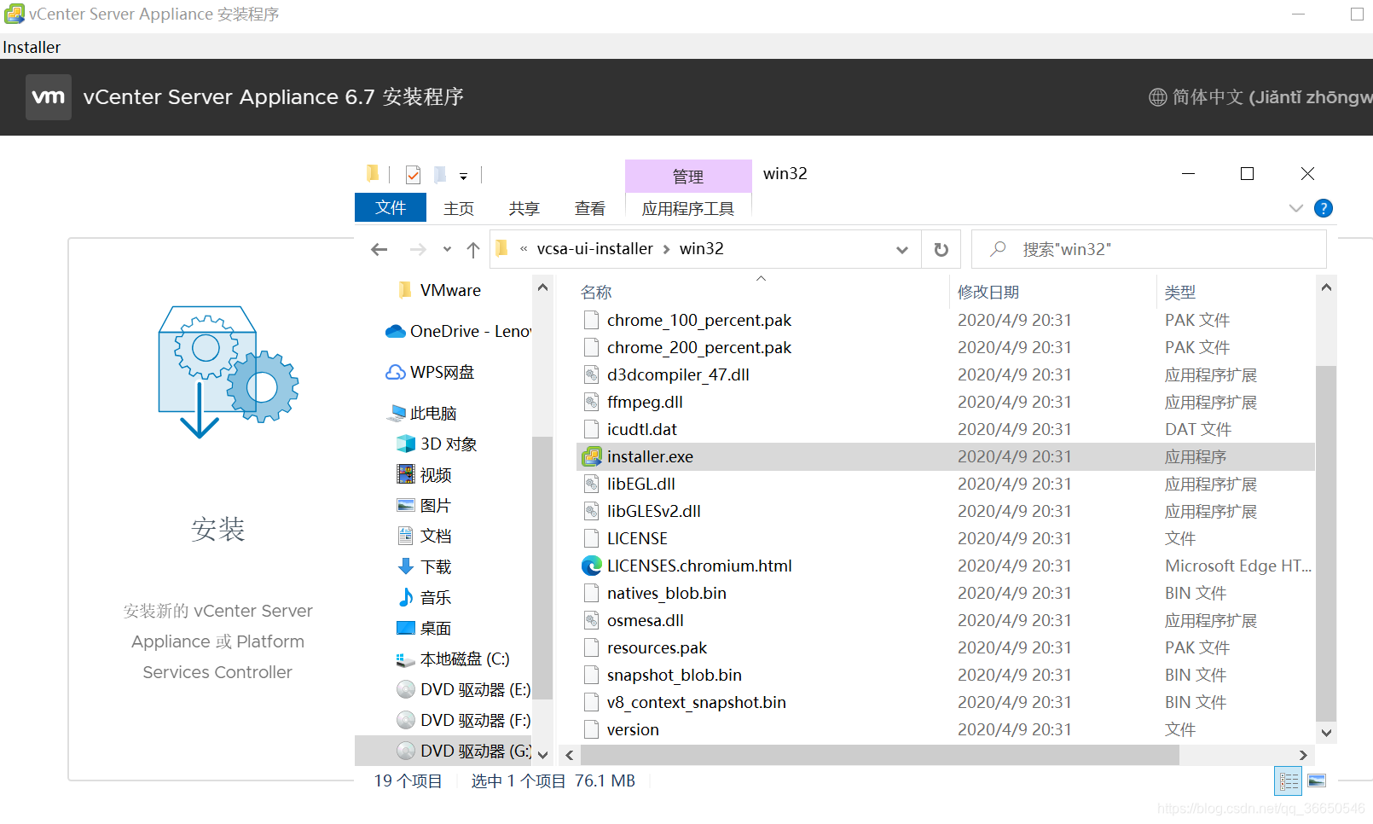Click the file list horizontal scrollbar thumb

[879, 755]
